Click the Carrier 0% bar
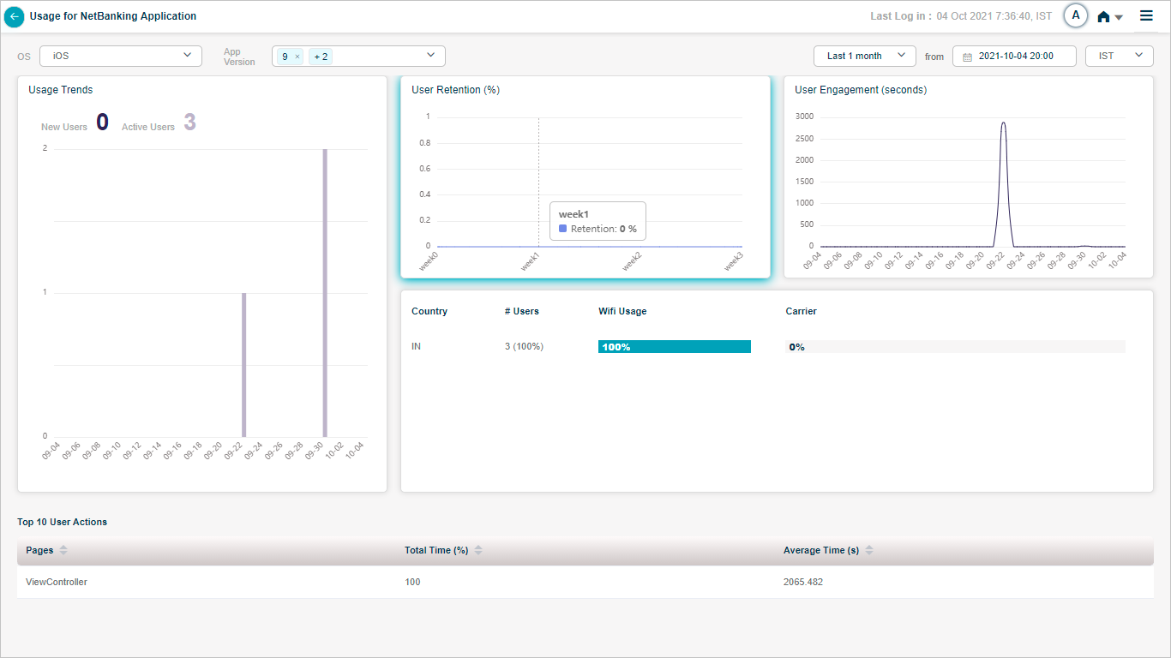The image size is (1171, 658). pyautogui.click(x=956, y=347)
